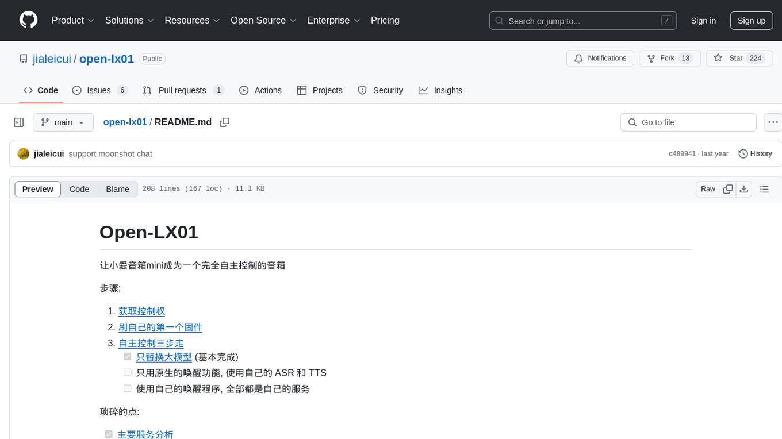
Task: Click the slash shortcut key icon in search
Action: click(666, 21)
